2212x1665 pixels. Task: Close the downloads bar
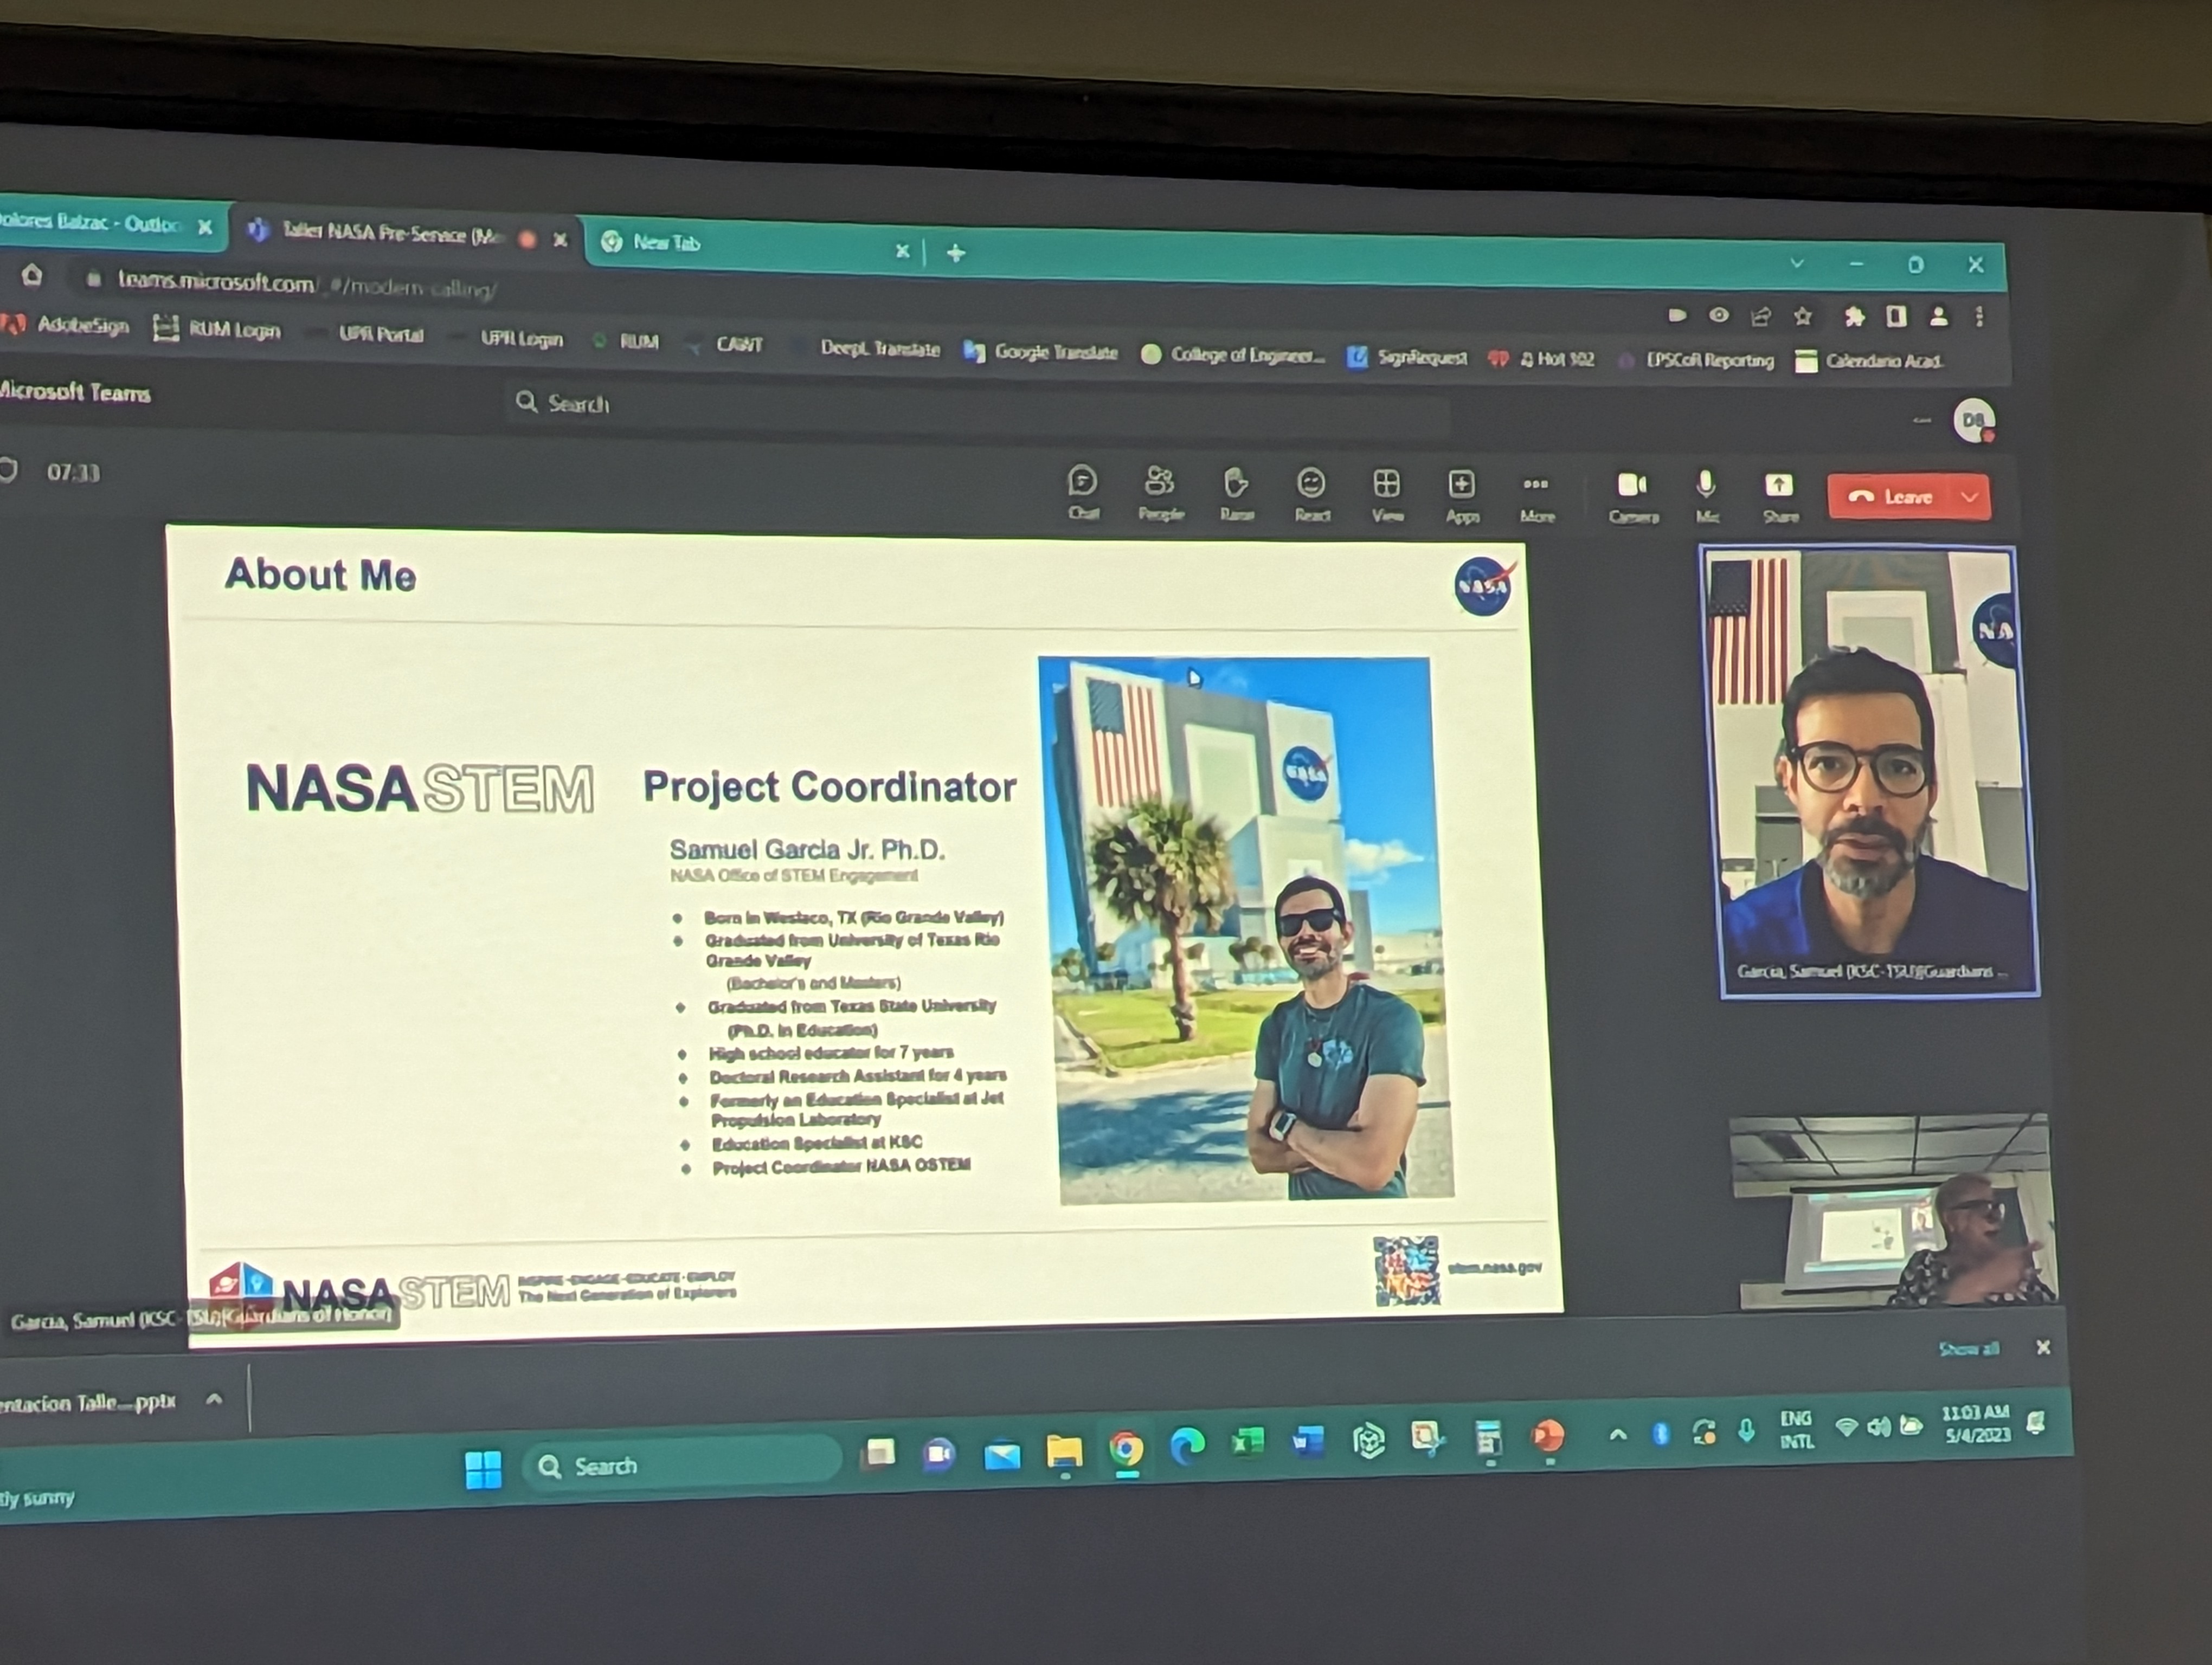pos(2043,1347)
